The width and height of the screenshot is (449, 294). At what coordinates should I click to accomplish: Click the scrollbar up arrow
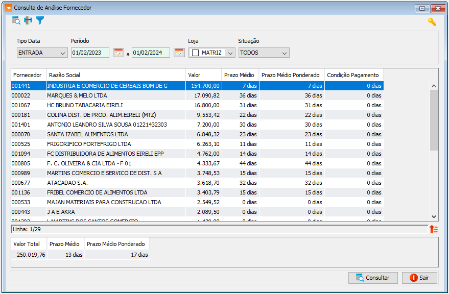434,86
